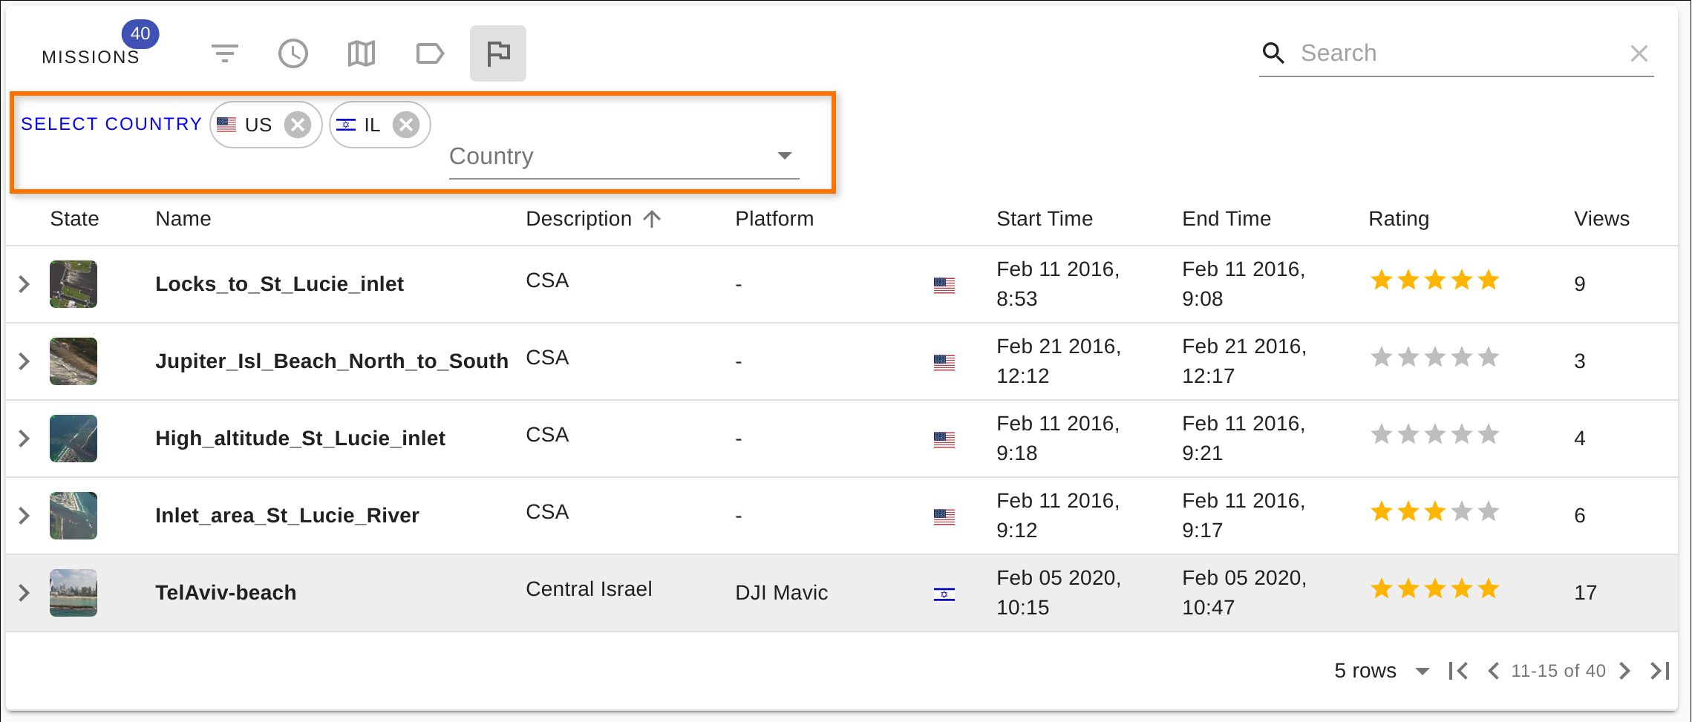
Task: Open the Country selection dropdown
Action: (x=785, y=156)
